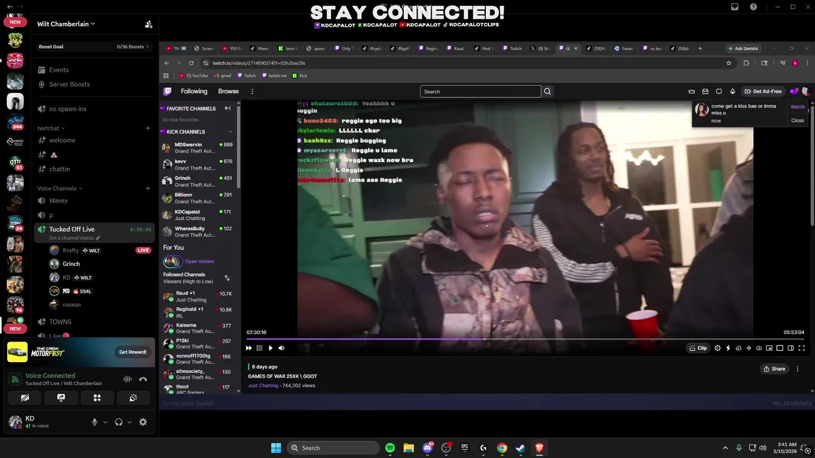Open the Twitch notifications inbox icon
The height and width of the screenshot is (458, 815).
coord(705,92)
